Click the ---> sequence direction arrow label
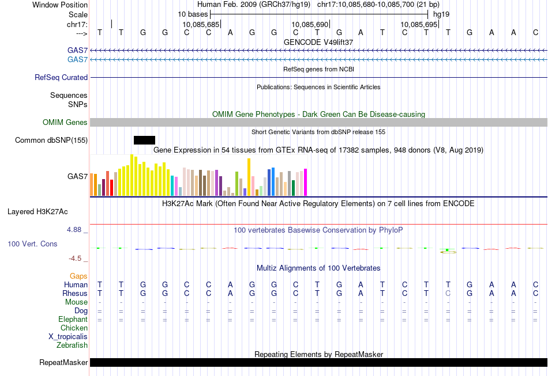 point(82,33)
